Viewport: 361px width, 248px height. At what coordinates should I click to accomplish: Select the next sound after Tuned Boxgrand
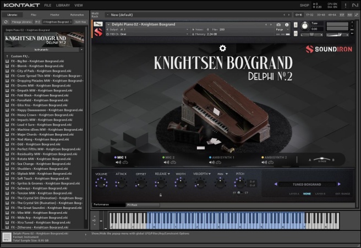click(x=339, y=184)
